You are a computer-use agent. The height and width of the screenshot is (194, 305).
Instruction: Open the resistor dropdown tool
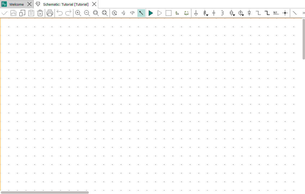pyautogui.click(x=205, y=13)
